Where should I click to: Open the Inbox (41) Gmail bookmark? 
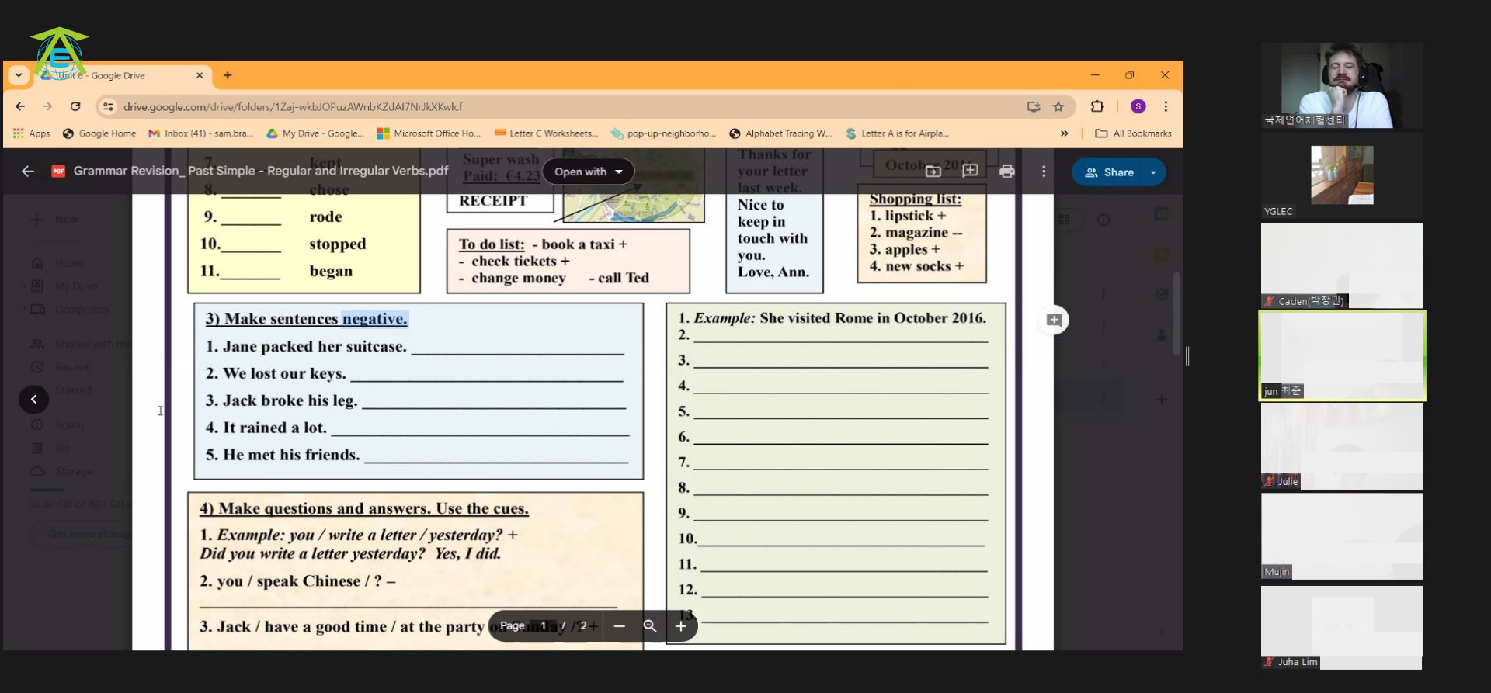201,133
